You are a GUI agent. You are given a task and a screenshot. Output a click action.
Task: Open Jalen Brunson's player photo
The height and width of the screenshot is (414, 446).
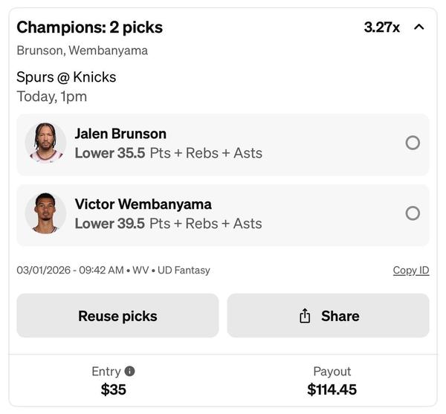(x=45, y=143)
